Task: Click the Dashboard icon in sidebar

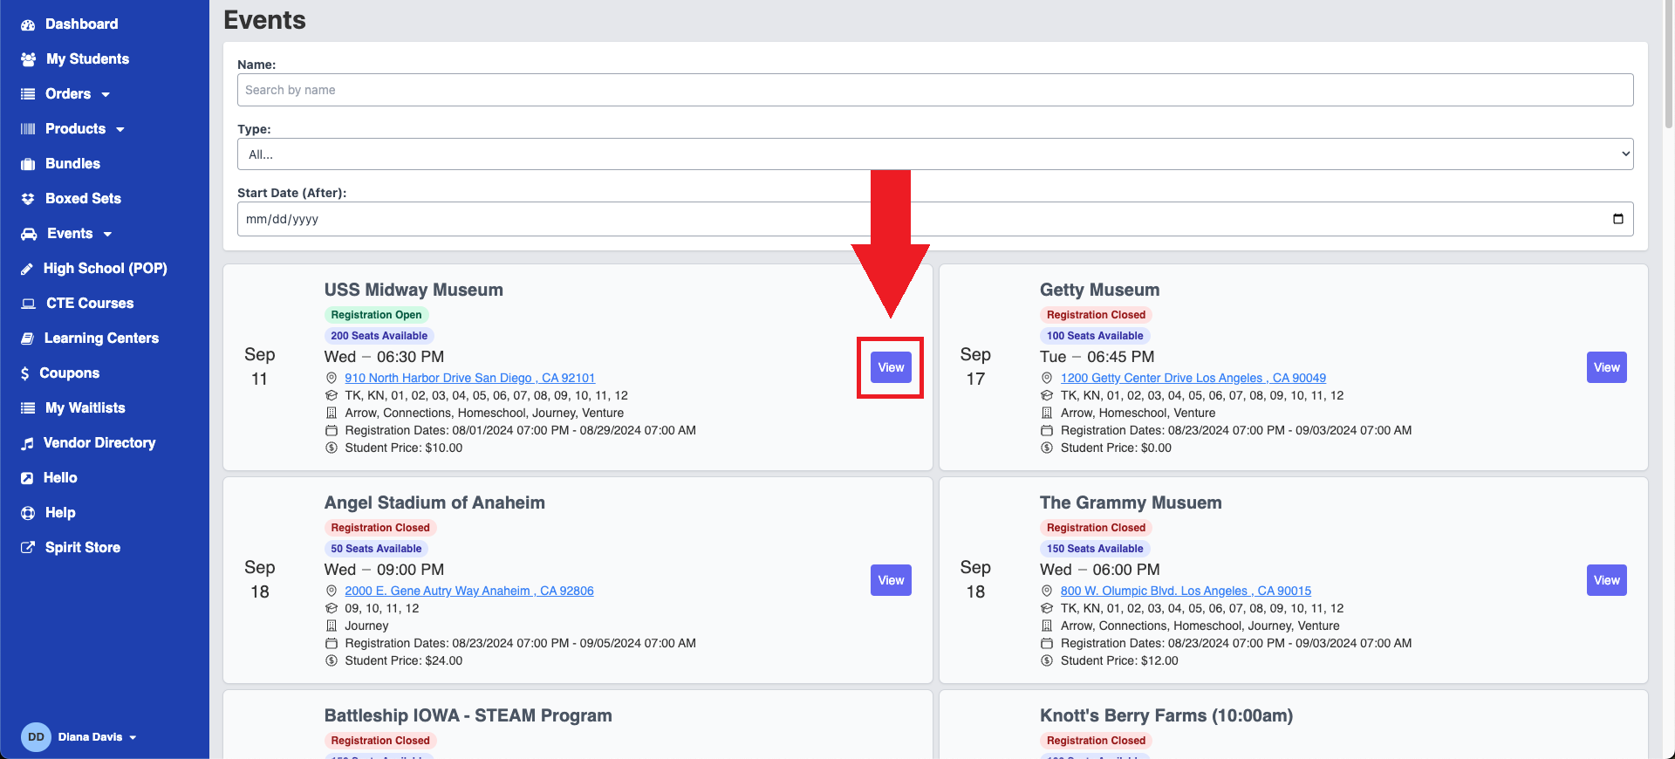Action: point(28,24)
